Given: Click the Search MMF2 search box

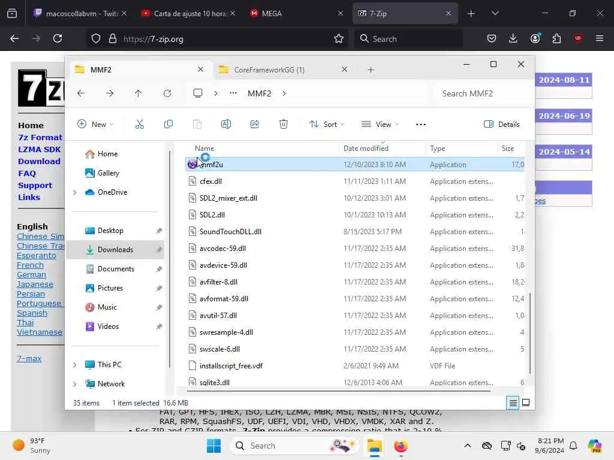Looking at the screenshot, I should tap(483, 93).
